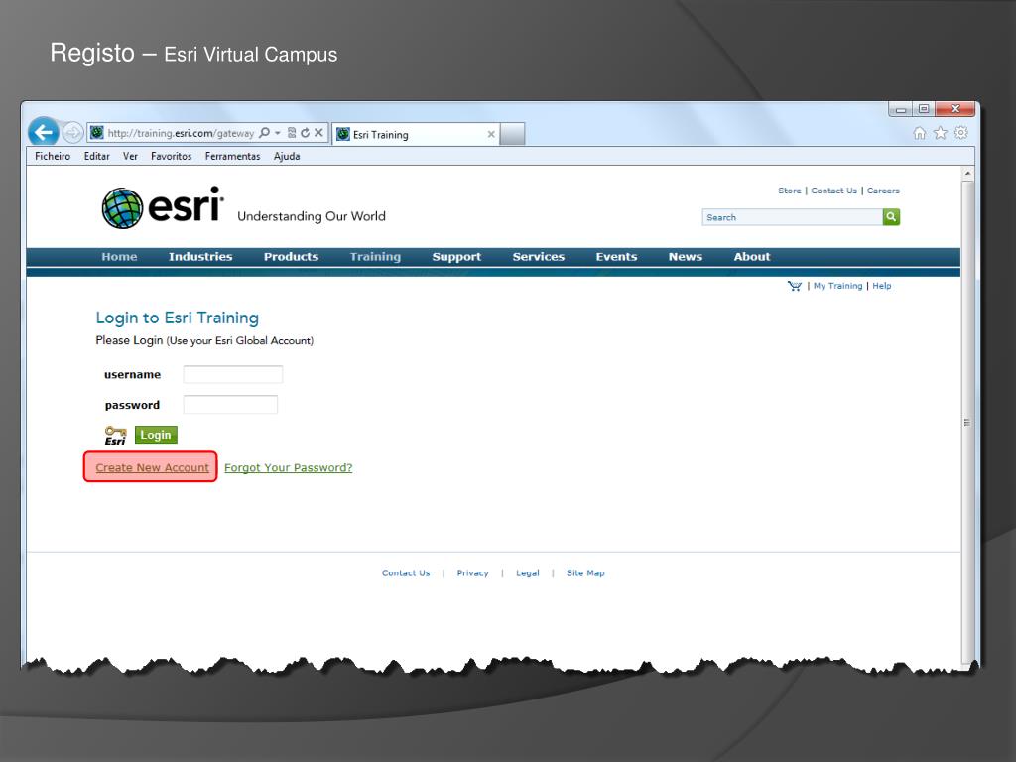This screenshot has width=1016, height=762.
Task: Click the browser Home icon
Action: coord(919,133)
